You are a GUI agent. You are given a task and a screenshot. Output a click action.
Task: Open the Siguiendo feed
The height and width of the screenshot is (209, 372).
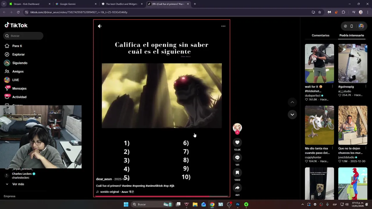(19, 63)
